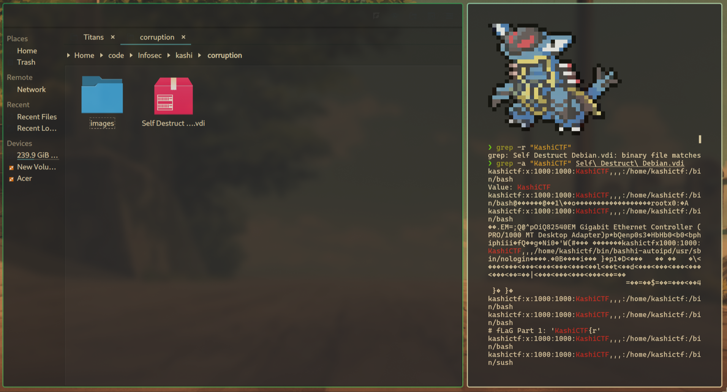Click the Gigabit Ethernet Controller line
The image size is (727, 392).
(594, 227)
